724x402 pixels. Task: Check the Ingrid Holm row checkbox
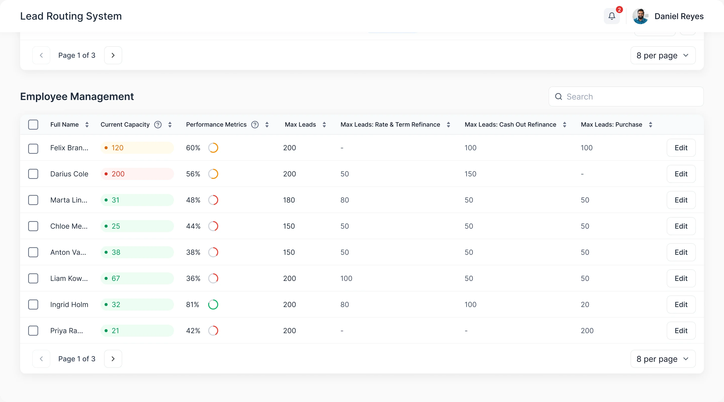[x=33, y=304]
